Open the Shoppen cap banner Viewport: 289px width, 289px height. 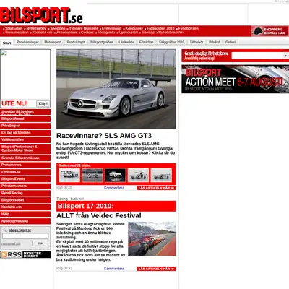269,31
